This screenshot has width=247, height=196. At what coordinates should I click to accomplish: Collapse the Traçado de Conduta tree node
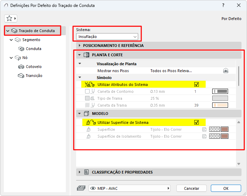(8, 31)
